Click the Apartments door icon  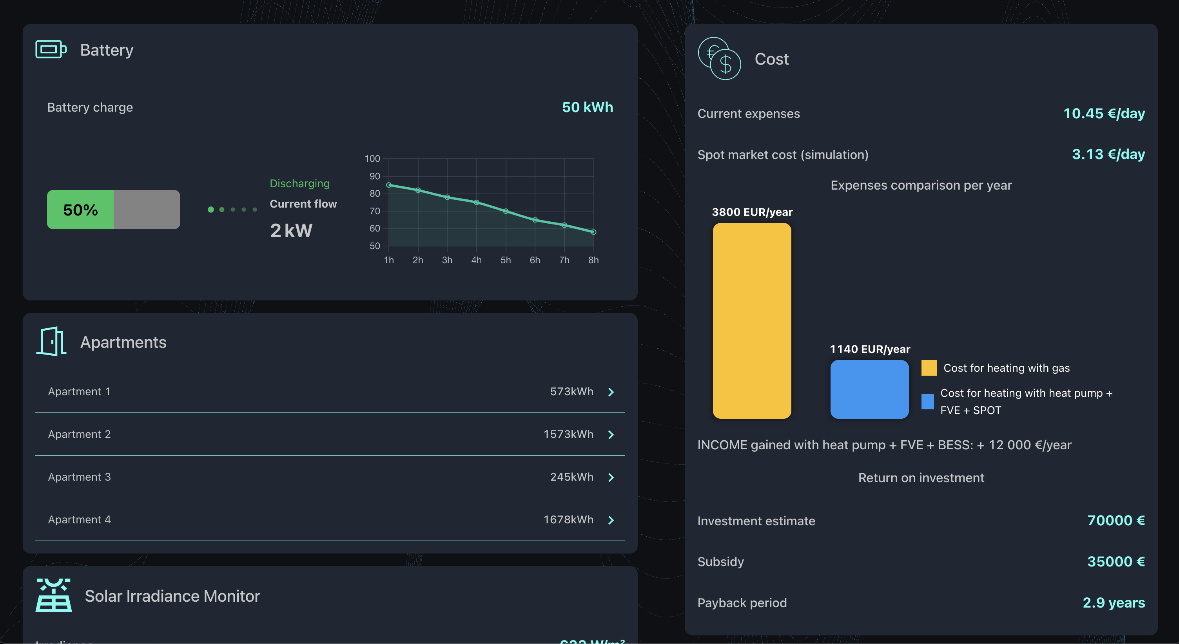coord(51,341)
